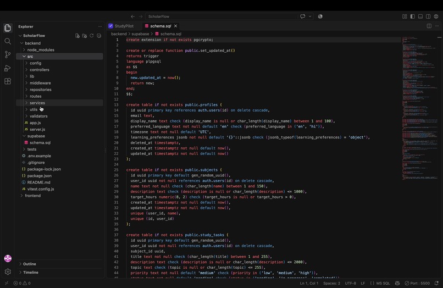Open the Source Control view
Viewport: 443px width, 288px height.
(x=8, y=54)
